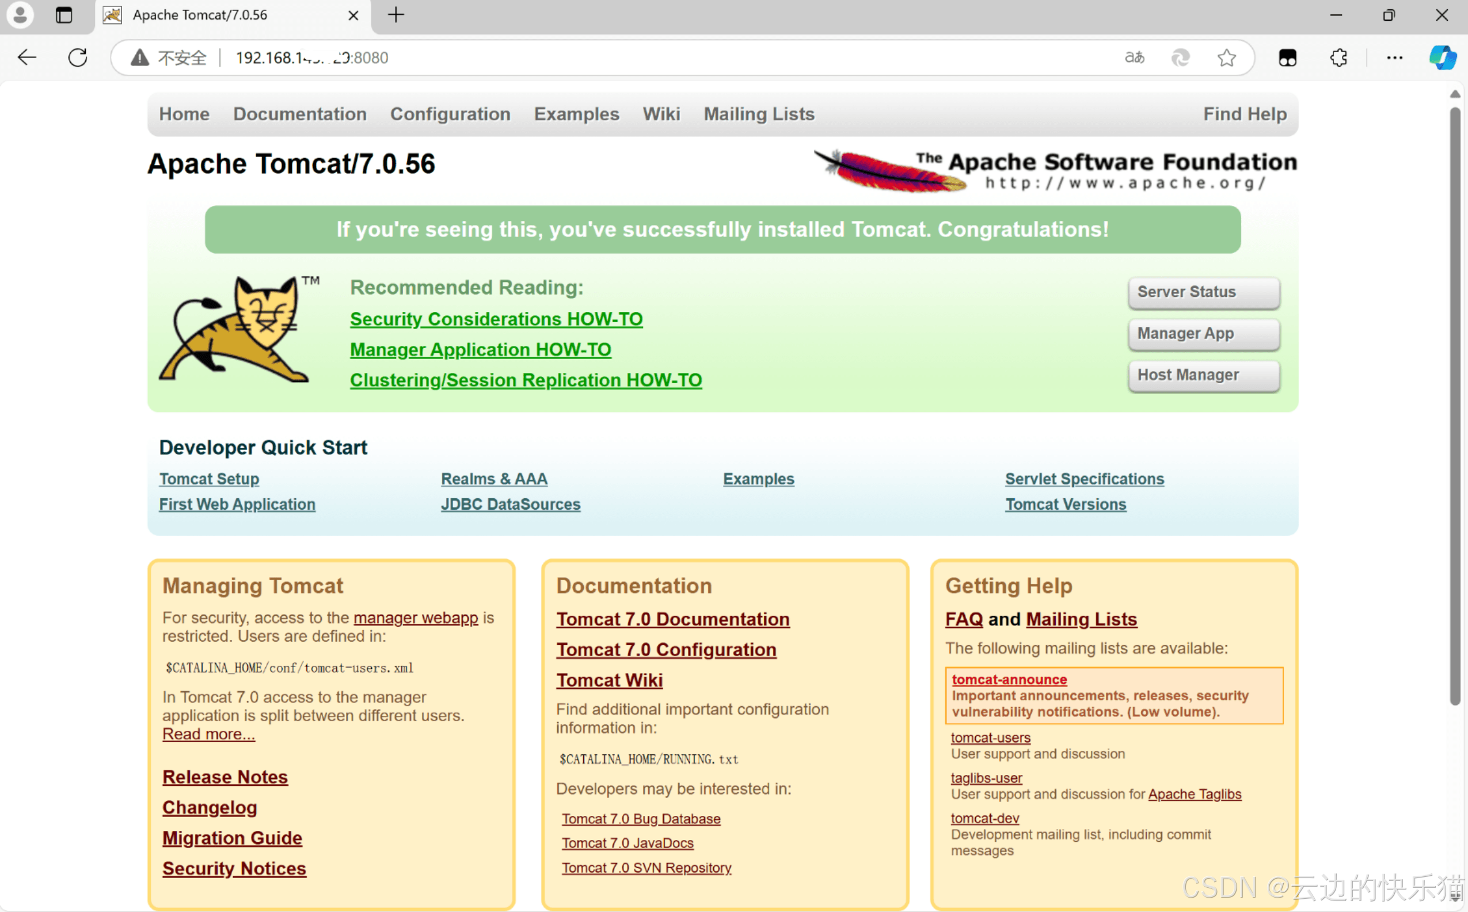Open the taglibs-user mailing list link
The height and width of the screenshot is (912, 1468).
click(x=986, y=778)
